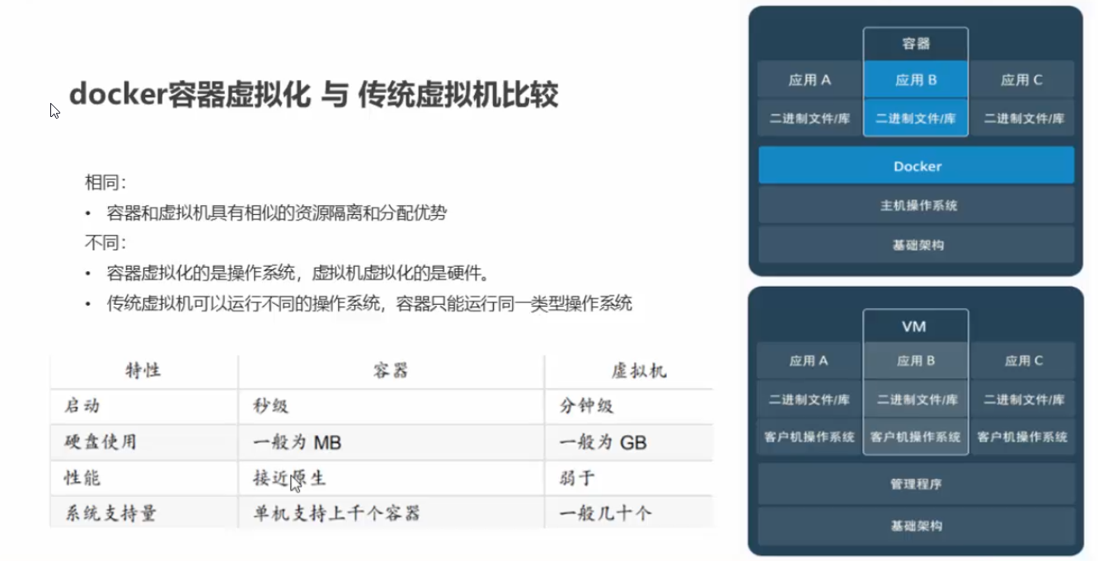
Task: Select '应用 C' block in the VM diagram
Action: tap(1022, 361)
